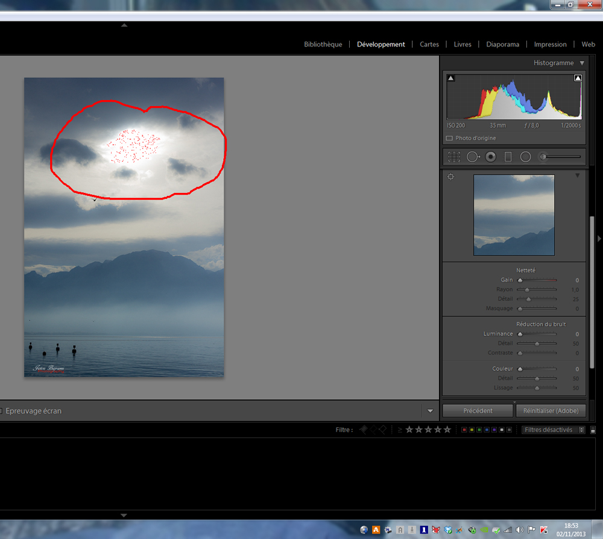Filter by red color label
The image size is (603, 539).
(464, 430)
